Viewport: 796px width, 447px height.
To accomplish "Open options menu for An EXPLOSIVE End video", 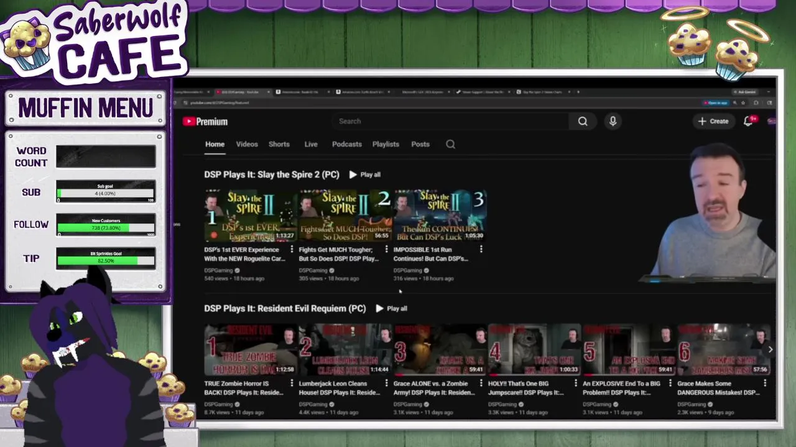I will coord(670,384).
